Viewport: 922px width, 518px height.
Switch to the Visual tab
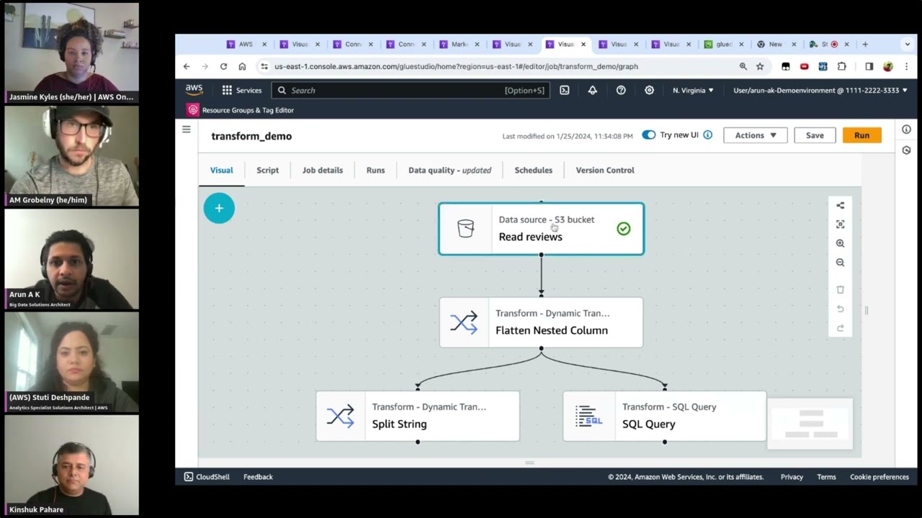click(221, 171)
